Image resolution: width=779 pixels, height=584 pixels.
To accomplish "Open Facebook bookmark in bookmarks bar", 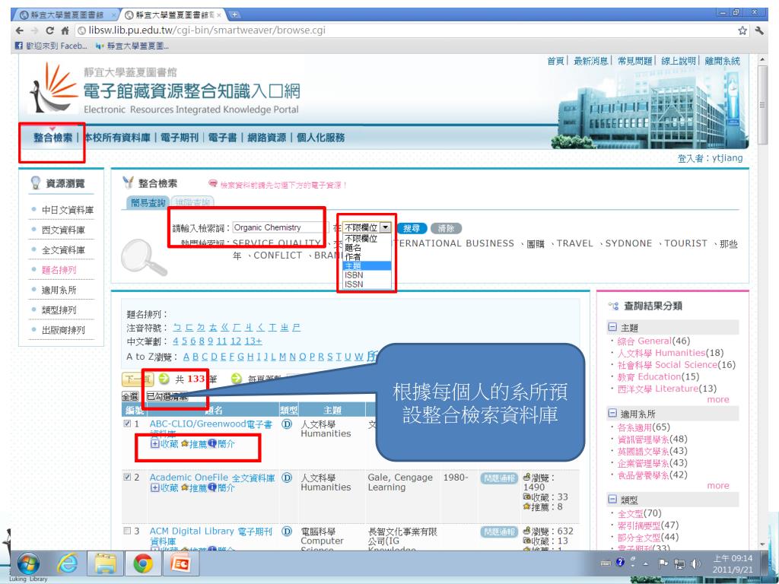I will (51, 46).
